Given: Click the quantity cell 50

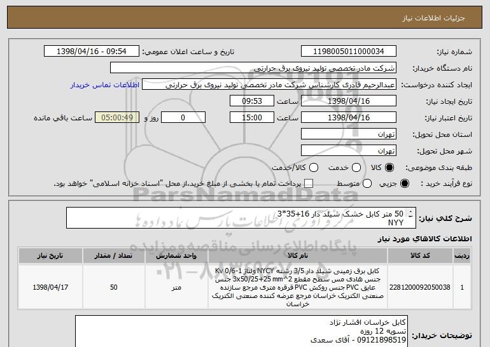Looking at the screenshot, I should click(114, 287).
